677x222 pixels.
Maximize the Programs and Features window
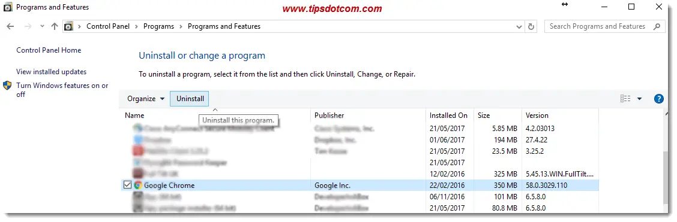(631, 7)
